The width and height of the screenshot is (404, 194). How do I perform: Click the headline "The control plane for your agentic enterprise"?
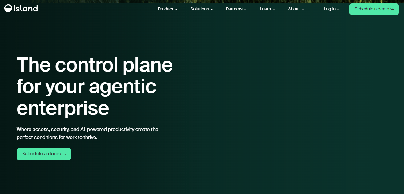[x=95, y=87]
